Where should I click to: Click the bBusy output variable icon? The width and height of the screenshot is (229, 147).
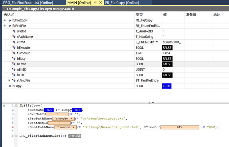click(14, 59)
